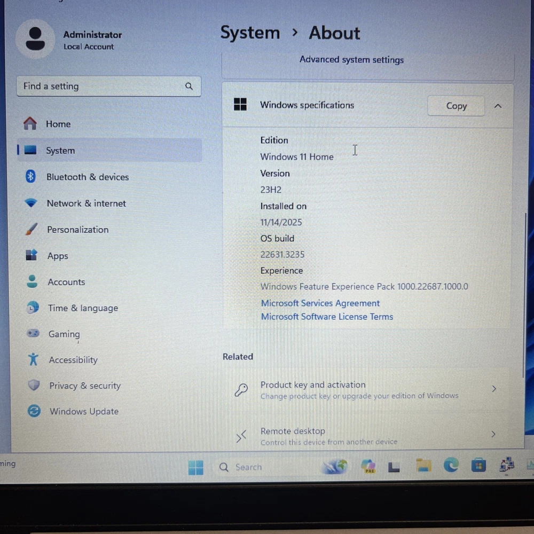The height and width of the screenshot is (534, 534).
Task: Select Windows Update in sidebar
Action: (84, 411)
